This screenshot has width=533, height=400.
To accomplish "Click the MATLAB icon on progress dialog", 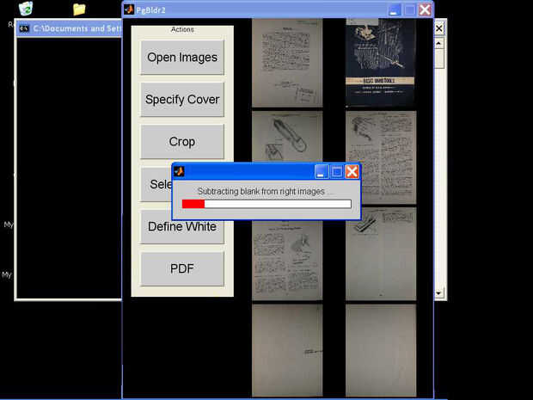I will [x=179, y=171].
